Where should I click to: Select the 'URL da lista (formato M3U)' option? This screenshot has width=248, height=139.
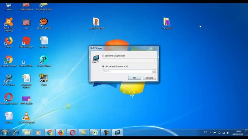(103, 66)
